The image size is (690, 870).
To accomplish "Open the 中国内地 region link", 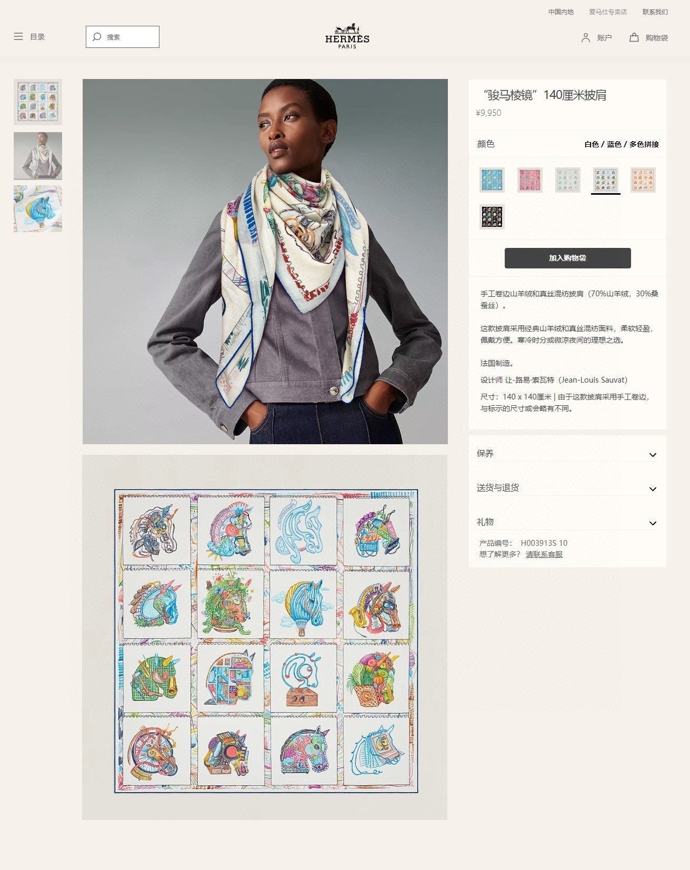I will [x=561, y=12].
